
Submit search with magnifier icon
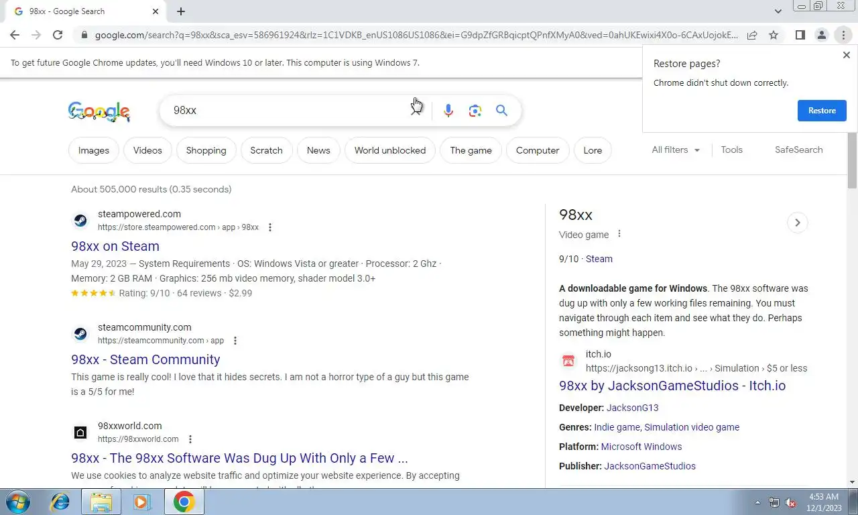[x=501, y=111]
